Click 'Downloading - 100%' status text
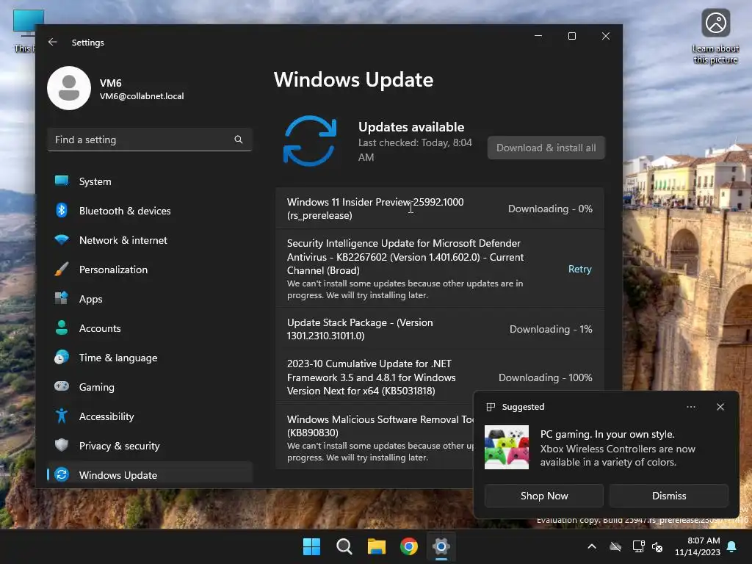 (546, 377)
